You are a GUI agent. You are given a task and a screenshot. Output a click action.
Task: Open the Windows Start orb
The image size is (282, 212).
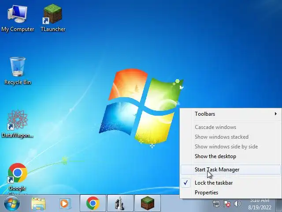pyautogui.click(x=12, y=203)
